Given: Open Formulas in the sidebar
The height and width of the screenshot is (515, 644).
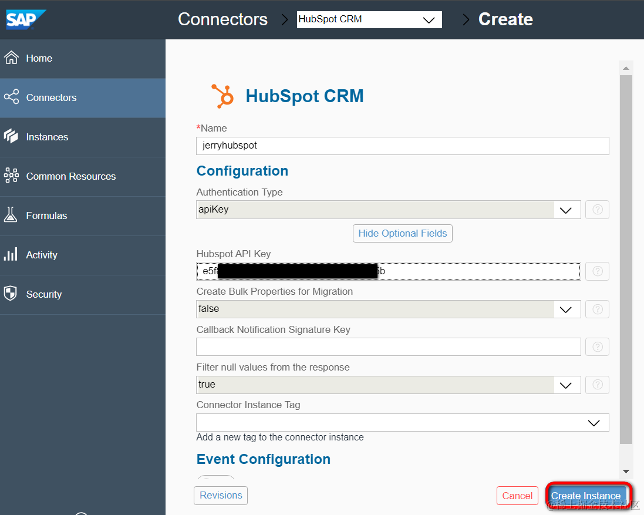Looking at the screenshot, I should point(83,216).
